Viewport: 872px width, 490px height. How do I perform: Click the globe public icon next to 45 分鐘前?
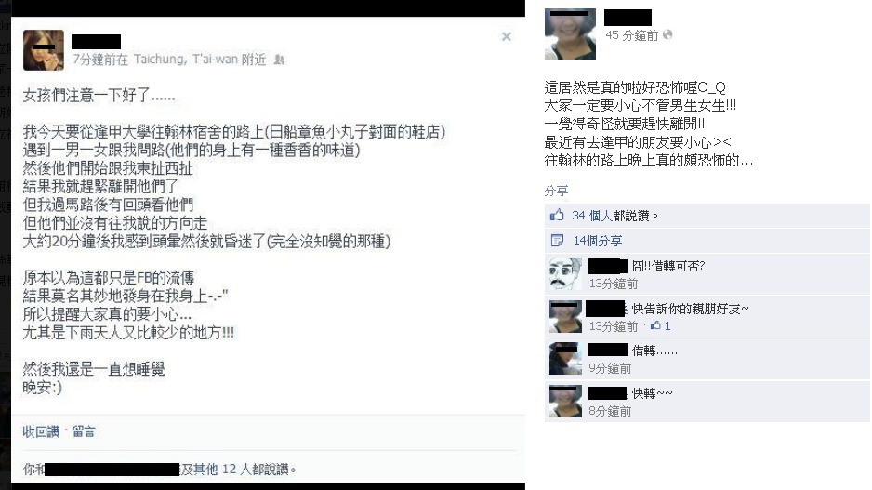pyautogui.click(x=667, y=35)
